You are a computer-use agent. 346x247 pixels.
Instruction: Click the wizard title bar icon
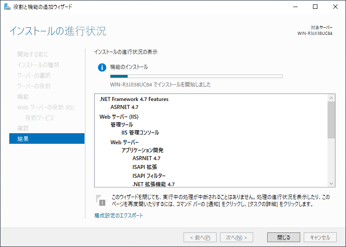click(6, 7)
